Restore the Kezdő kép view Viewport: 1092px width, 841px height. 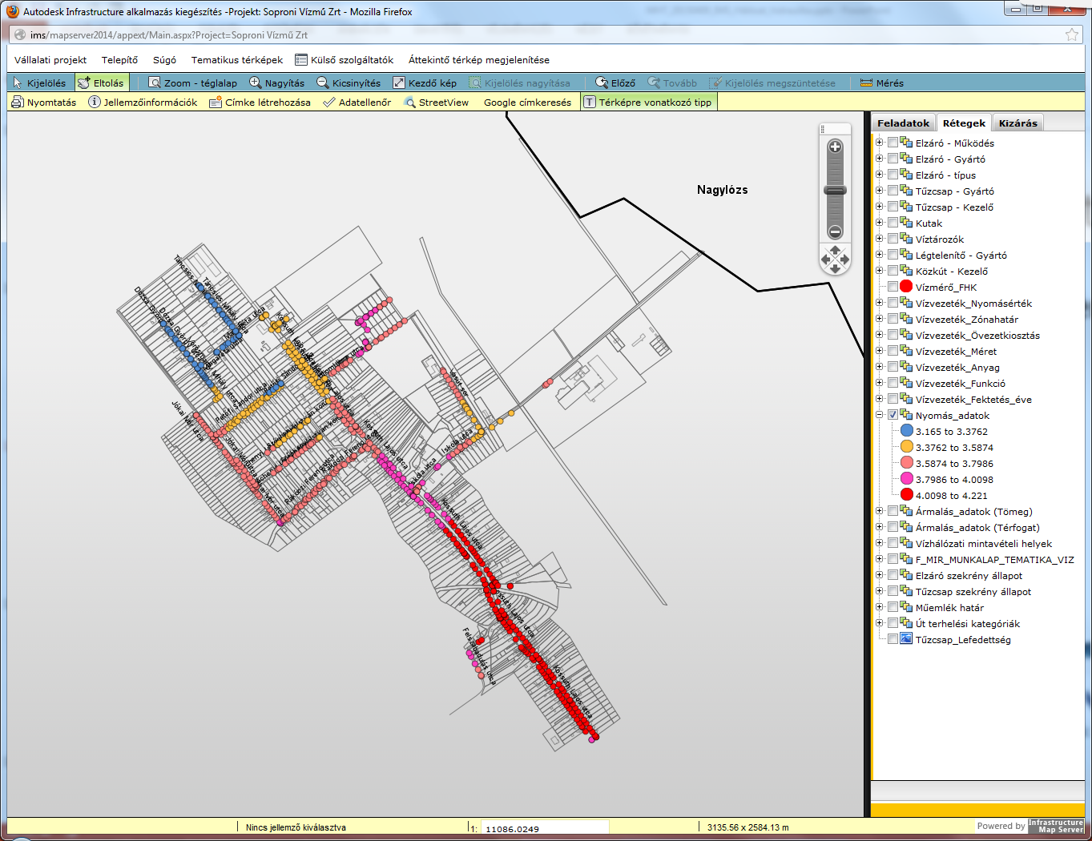pyautogui.click(x=425, y=82)
